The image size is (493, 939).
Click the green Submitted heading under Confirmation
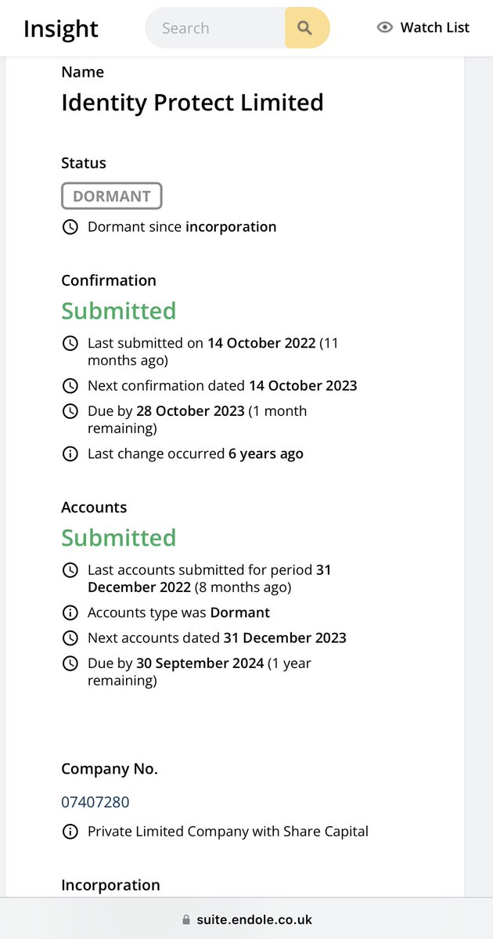(x=118, y=311)
